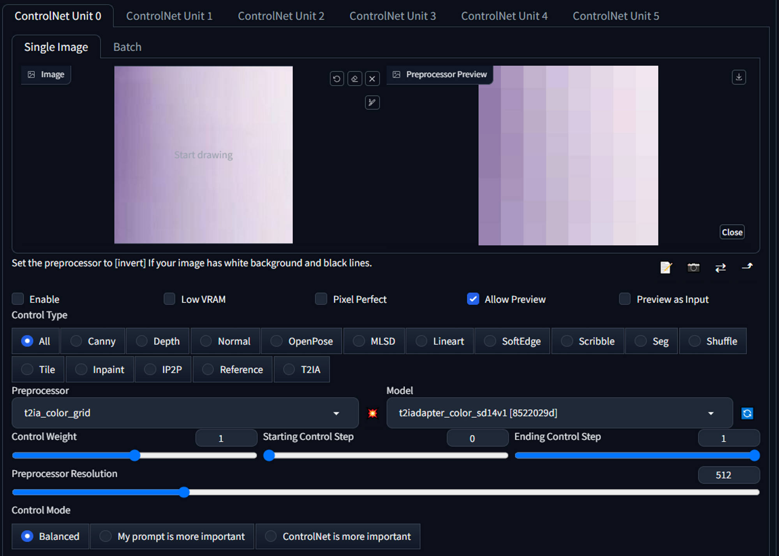Screen dimensions: 779x556
Task: Refresh the model list
Action: point(747,413)
